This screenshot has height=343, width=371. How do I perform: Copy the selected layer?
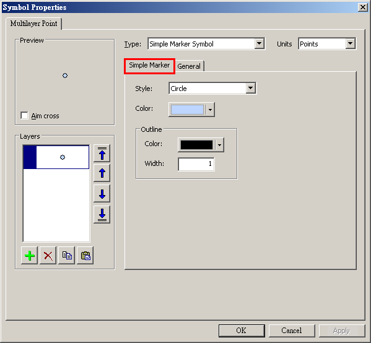coord(67,256)
